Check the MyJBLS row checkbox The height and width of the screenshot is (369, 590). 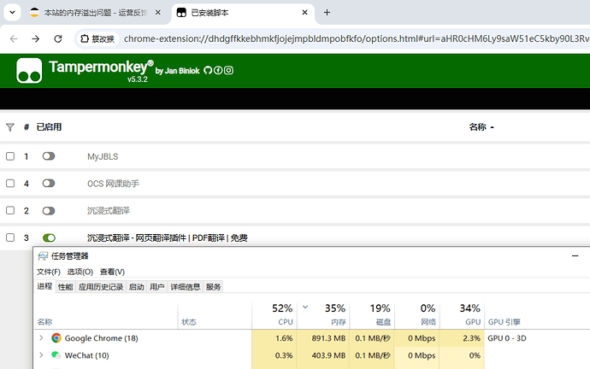10,156
